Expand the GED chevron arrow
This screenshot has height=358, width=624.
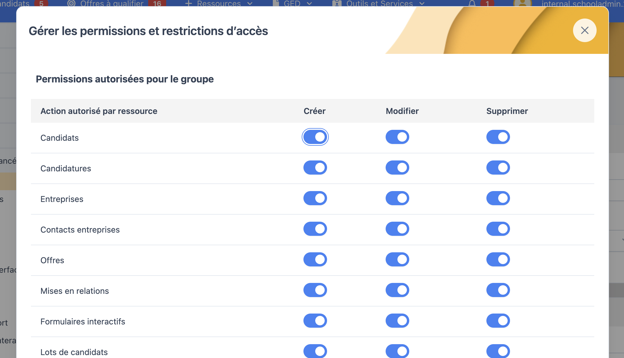point(309,3)
